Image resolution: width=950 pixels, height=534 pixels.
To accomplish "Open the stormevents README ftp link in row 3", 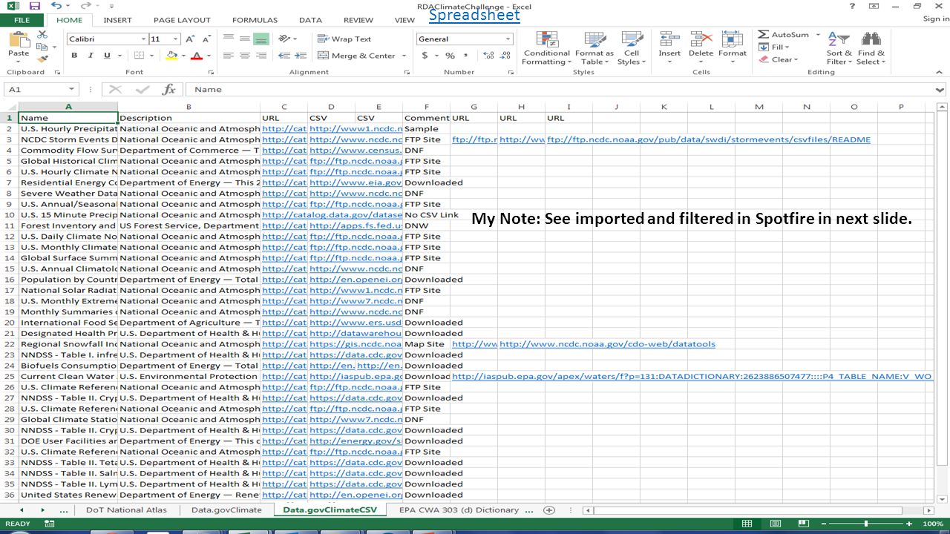I will [709, 139].
